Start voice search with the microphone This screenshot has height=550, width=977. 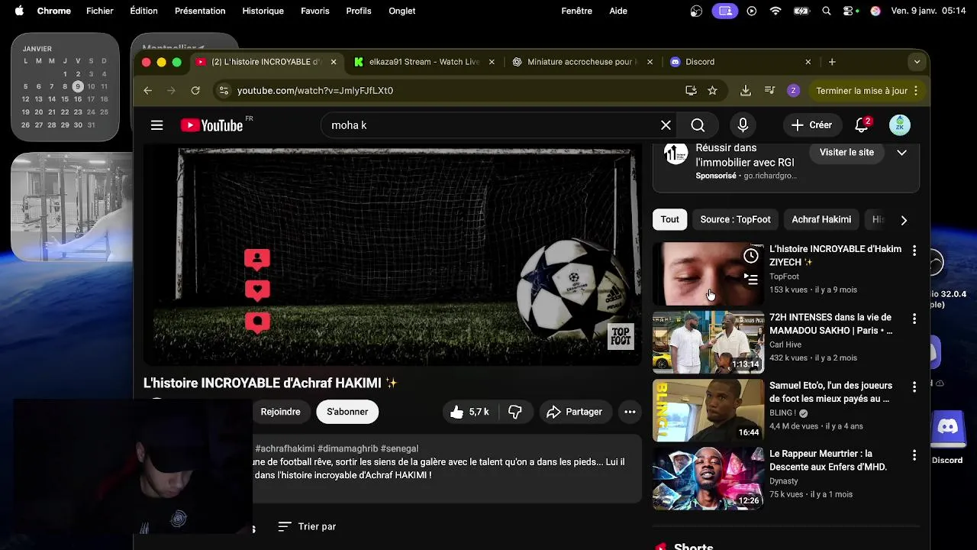(743, 125)
